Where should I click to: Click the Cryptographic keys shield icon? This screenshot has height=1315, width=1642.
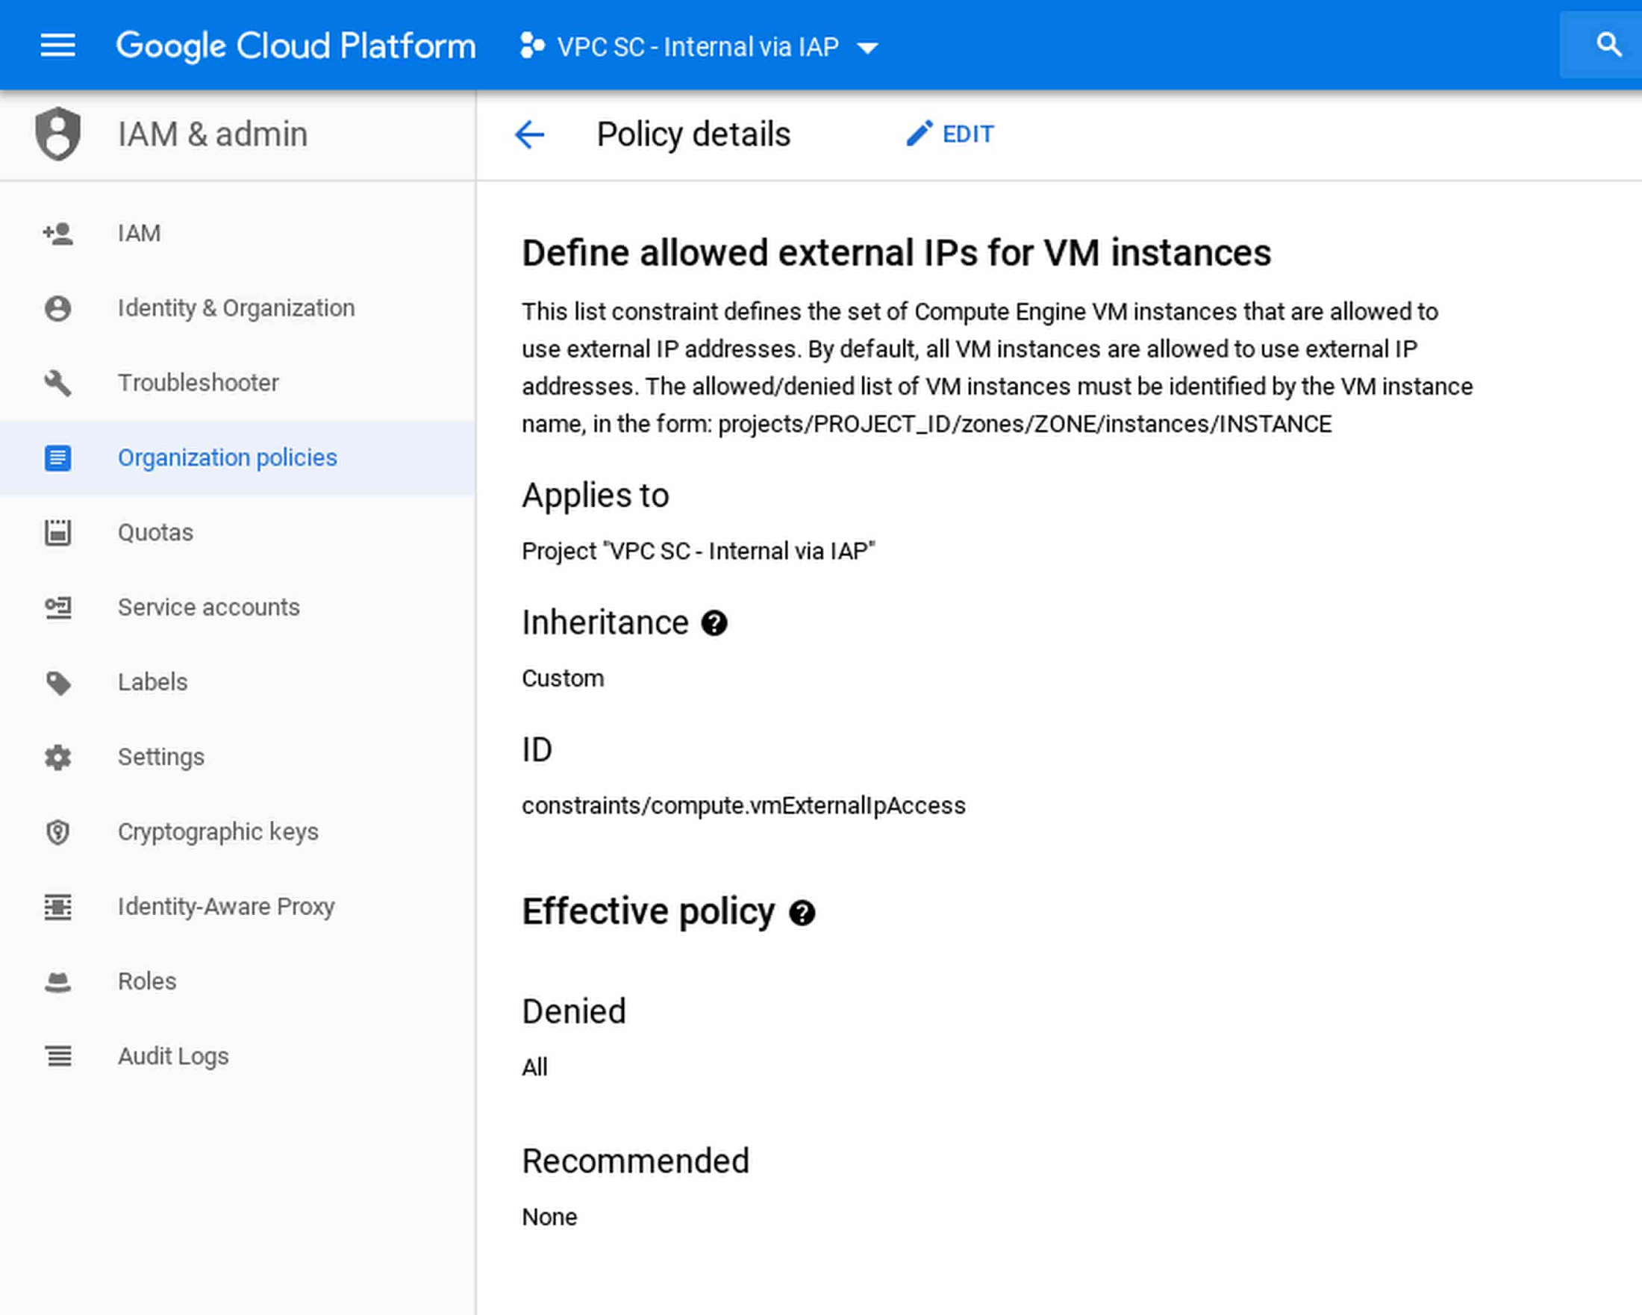point(58,831)
